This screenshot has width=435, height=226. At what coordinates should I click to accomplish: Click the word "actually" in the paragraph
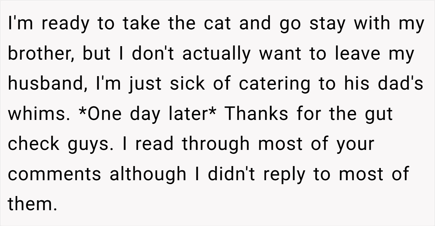(x=216, y=54)
